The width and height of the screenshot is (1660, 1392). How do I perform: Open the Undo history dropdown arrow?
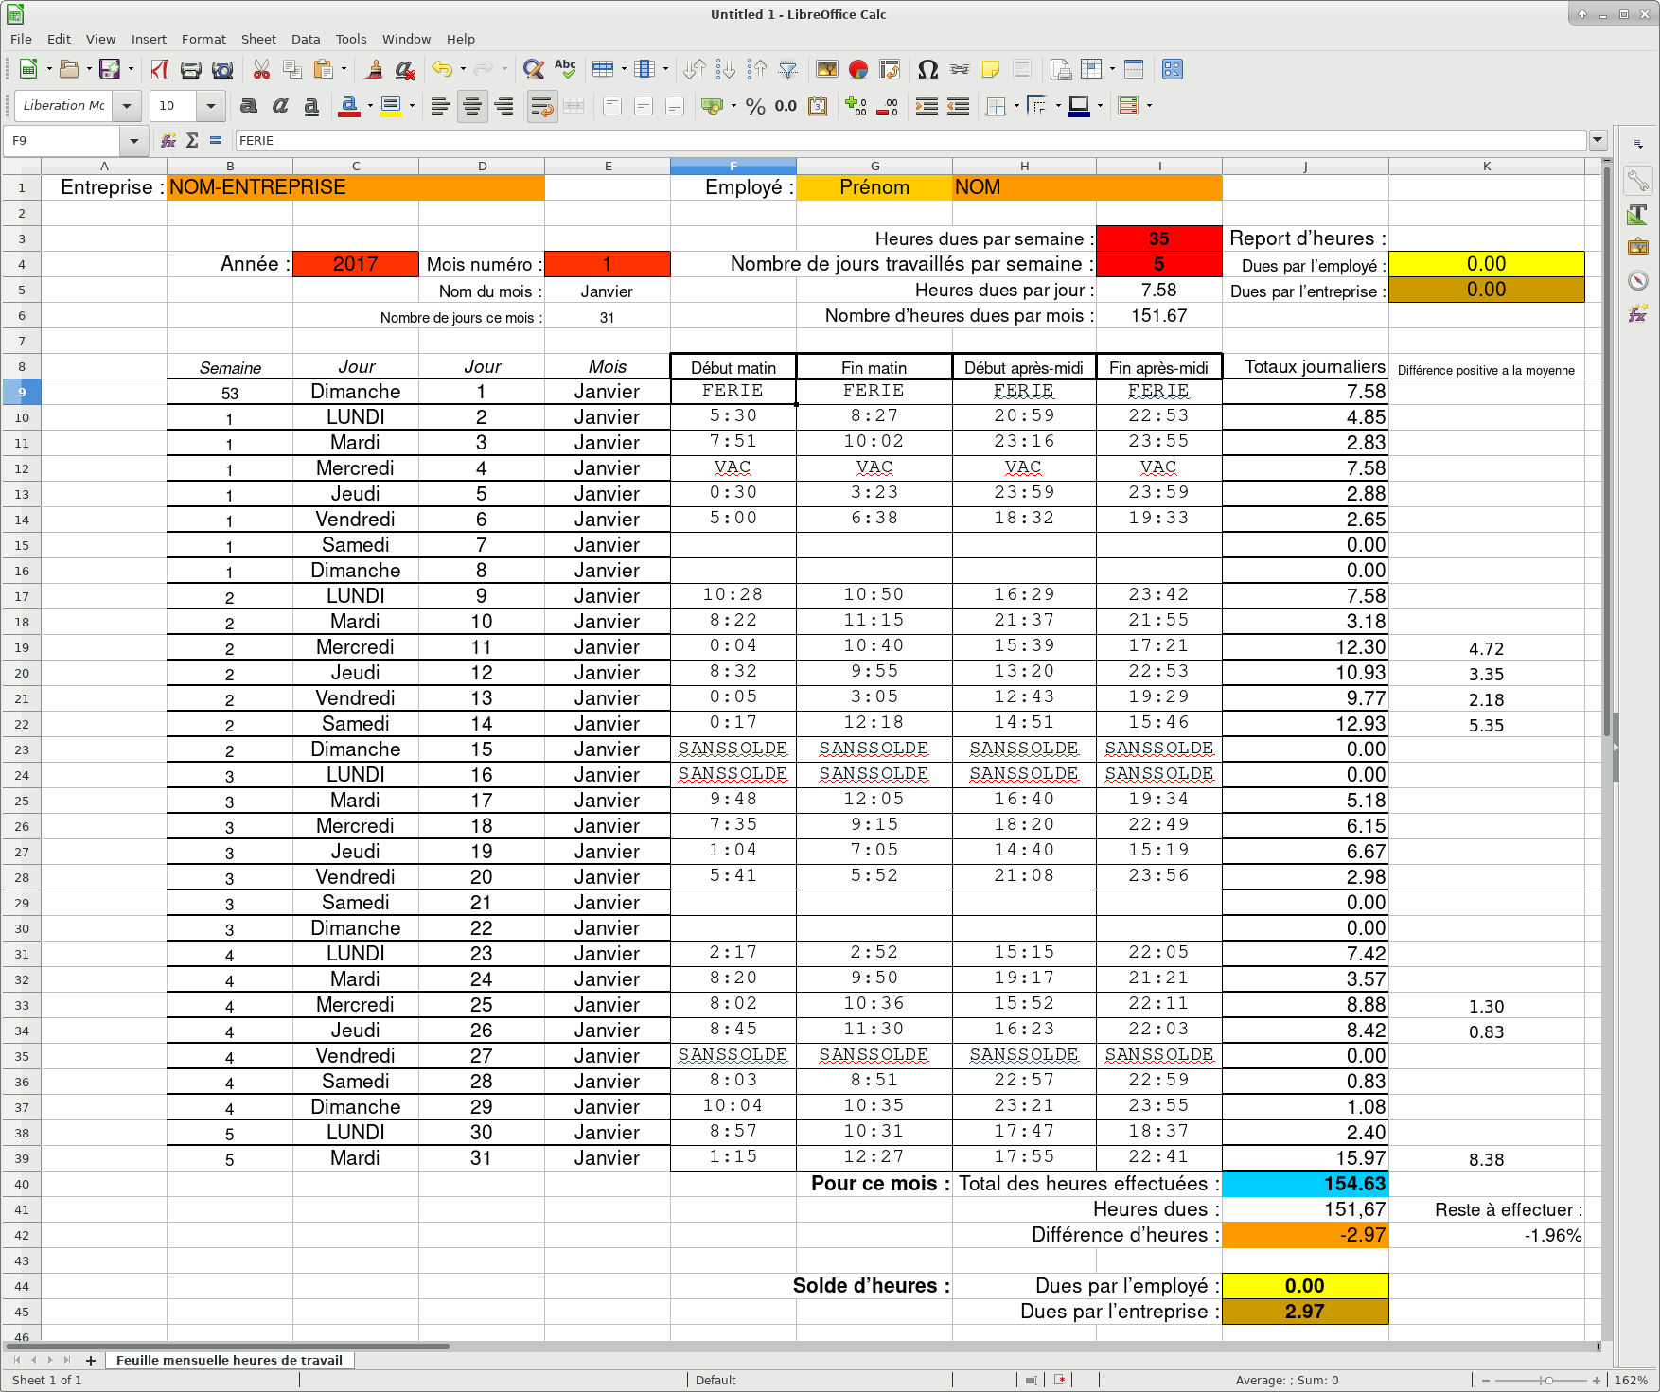[x=463, y=69]
